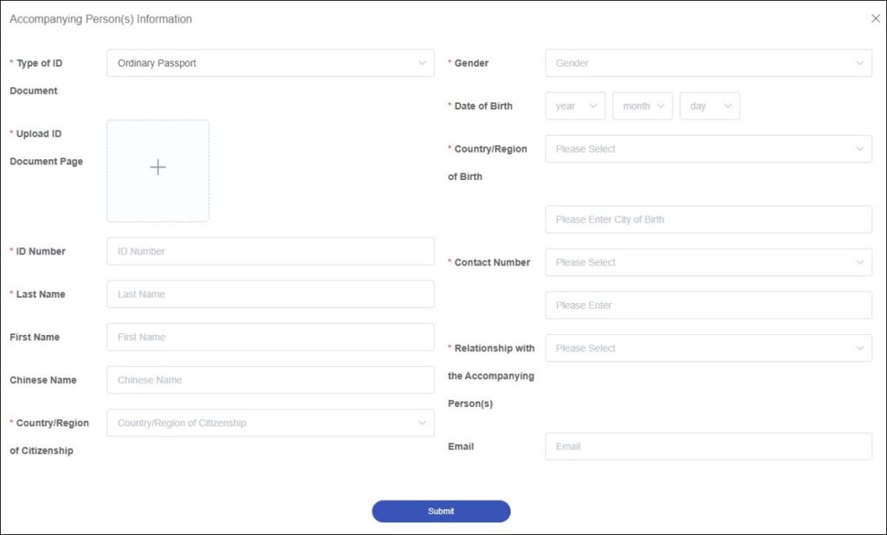The image size is (887, 535).
Task: Click into the Email input field
Action: (708, 446)
